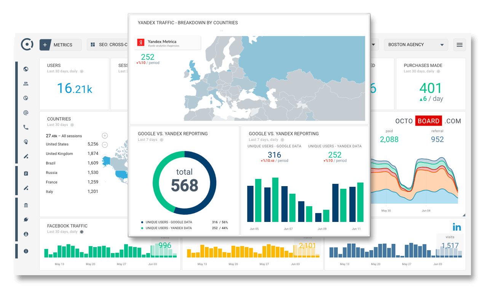Click the LinkedIn logo on the visits widget
The image size is (495, 295).
tap(457, 227)
